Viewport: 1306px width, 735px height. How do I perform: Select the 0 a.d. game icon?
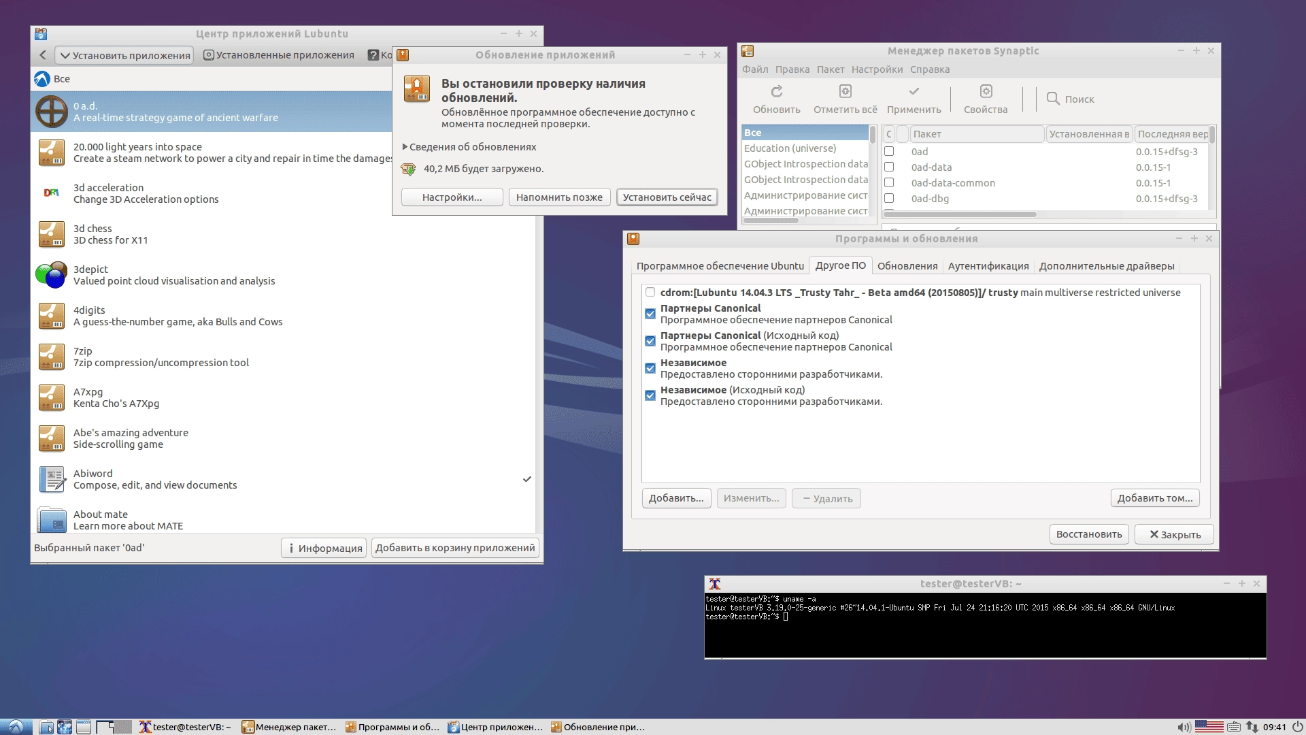coord(52,112)
